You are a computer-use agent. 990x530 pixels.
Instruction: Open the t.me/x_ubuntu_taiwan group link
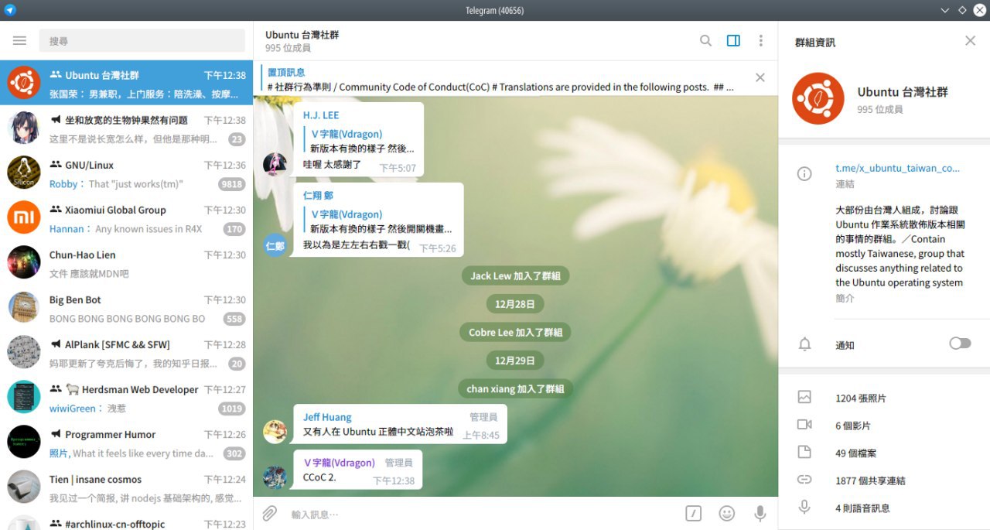897,168
